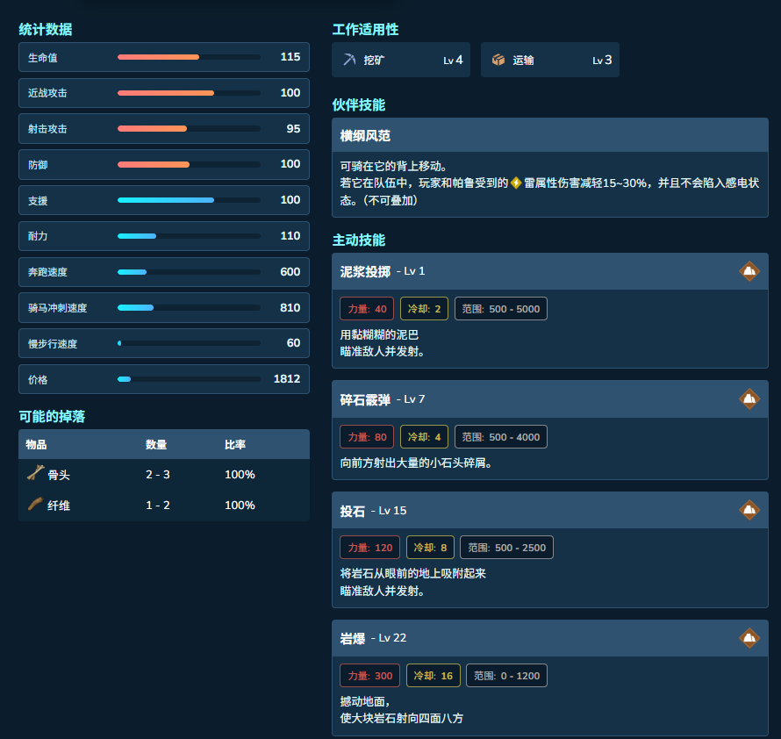This screenshot has height=739, width=781.
Task: Click the fiber item icon
Action: pos(35,504)
